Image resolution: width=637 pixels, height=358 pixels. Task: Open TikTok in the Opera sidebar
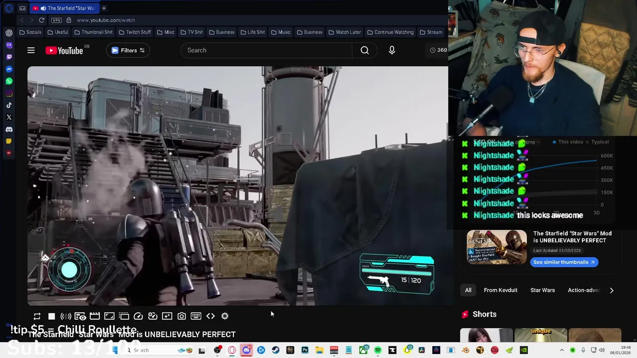[x=9, y=105]
